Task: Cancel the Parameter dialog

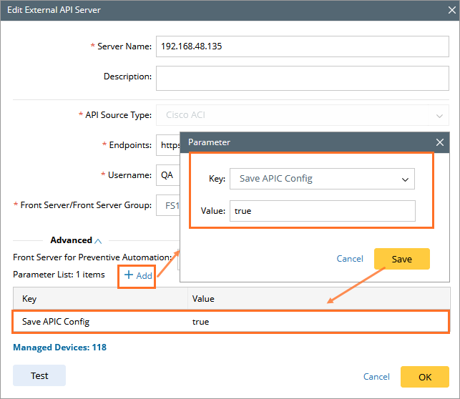Action: tap(350, 259)
